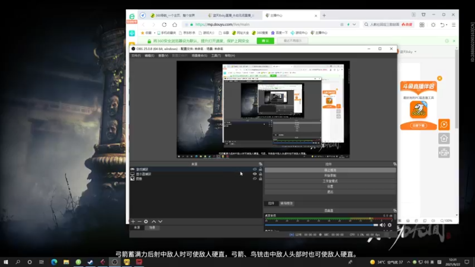The width and height of the screenshot is (475, 267).
Task: Open the 收藏 favorites bookmark
Action: (146, 33)
